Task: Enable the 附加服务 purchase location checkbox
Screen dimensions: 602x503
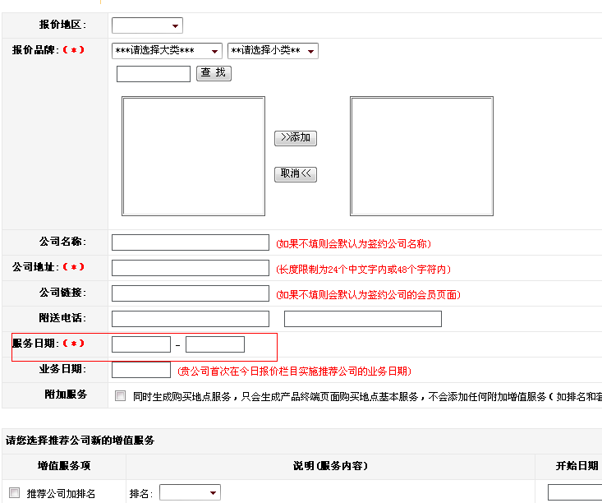Action: tap(121, 395)
